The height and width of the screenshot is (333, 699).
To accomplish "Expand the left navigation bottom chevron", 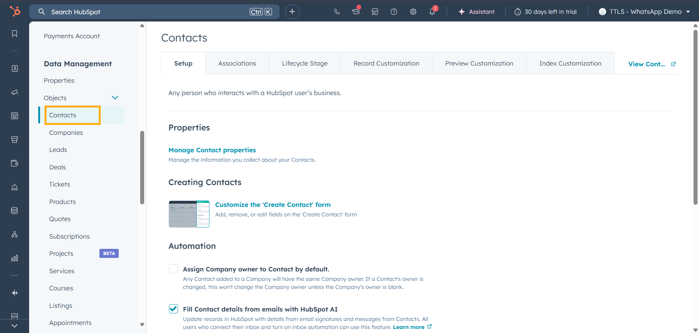I will (x=15, y=326).
